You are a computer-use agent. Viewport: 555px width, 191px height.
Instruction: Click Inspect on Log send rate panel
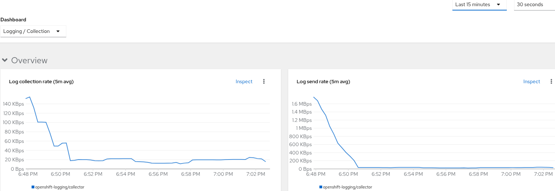click(531, 82)
